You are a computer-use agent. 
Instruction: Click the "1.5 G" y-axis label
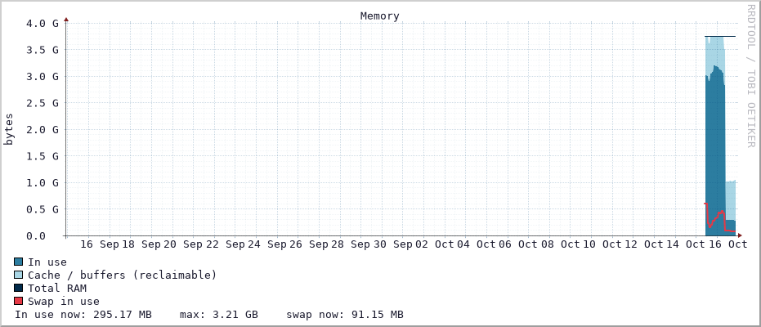click(x=43, y=156)
